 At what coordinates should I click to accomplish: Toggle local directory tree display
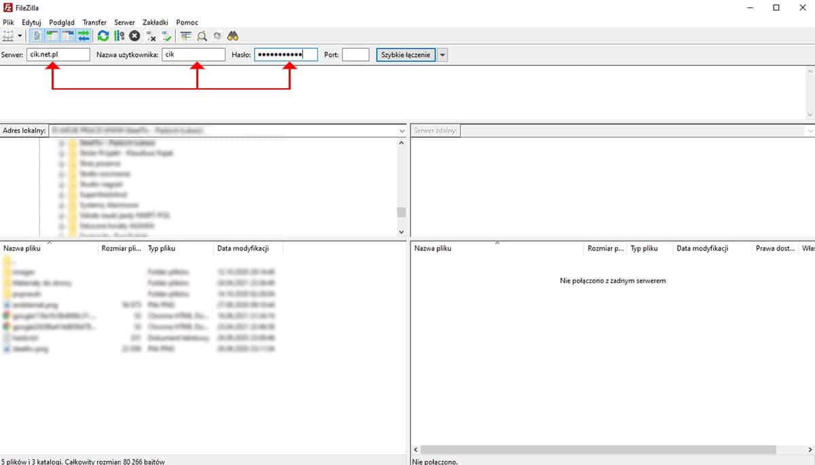[52, 36]
